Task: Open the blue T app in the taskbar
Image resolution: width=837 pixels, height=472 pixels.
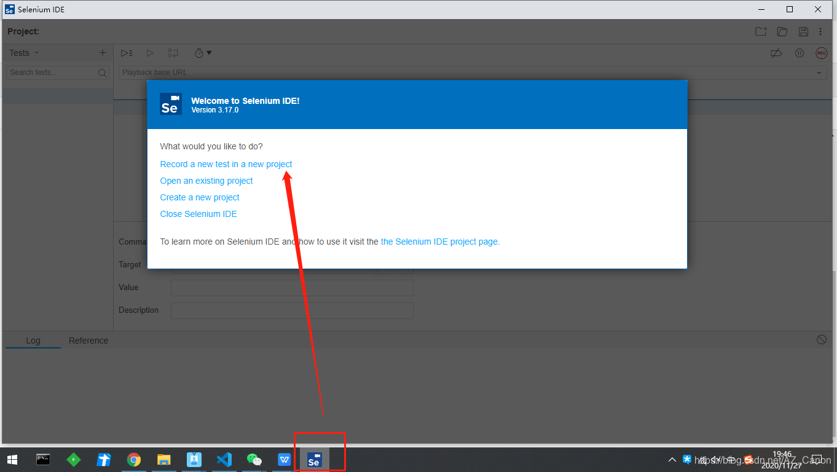Action: (104, 460)
